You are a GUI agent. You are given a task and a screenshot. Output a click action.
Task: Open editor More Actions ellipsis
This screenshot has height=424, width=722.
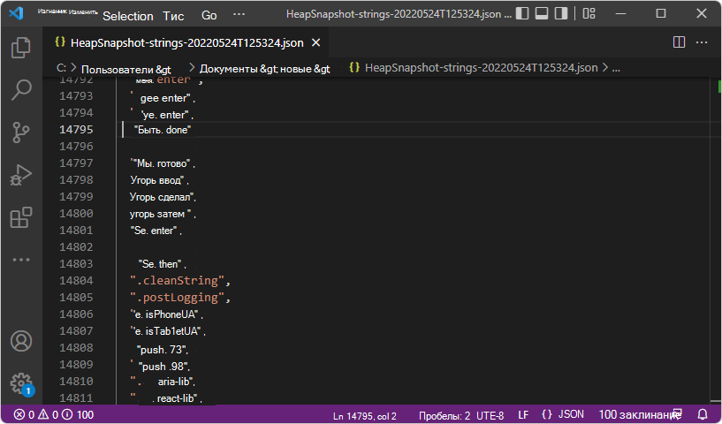point(702,42)
